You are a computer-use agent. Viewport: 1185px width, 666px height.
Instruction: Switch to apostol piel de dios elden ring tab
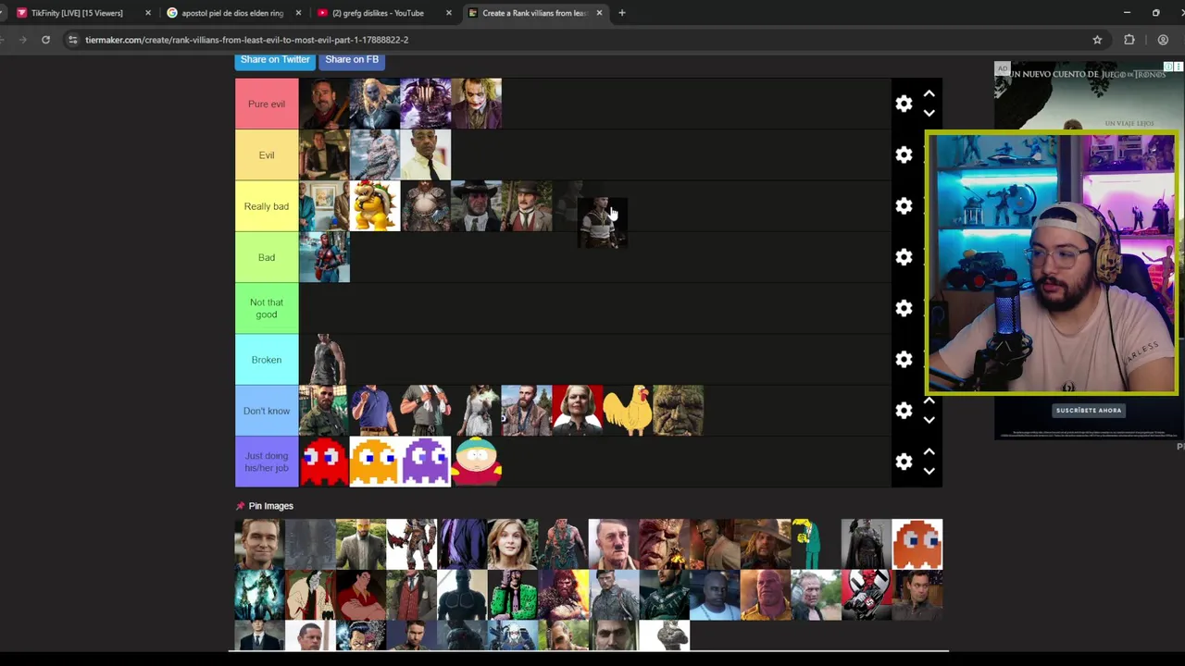point(231,13)
